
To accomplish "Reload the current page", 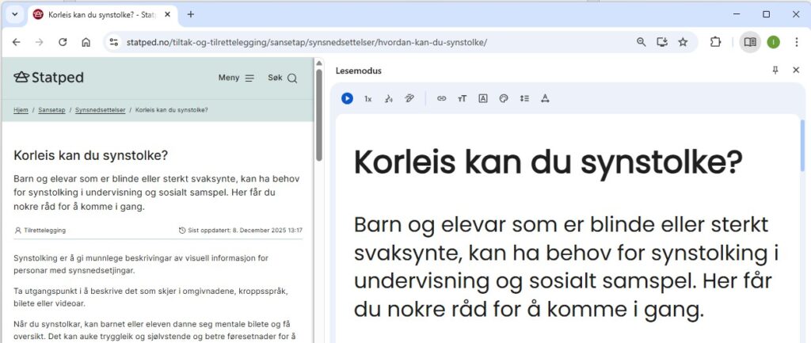I will point(63,43).
